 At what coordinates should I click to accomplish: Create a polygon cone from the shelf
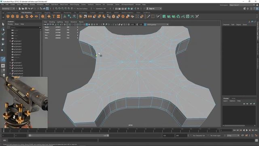click(22, 16)
